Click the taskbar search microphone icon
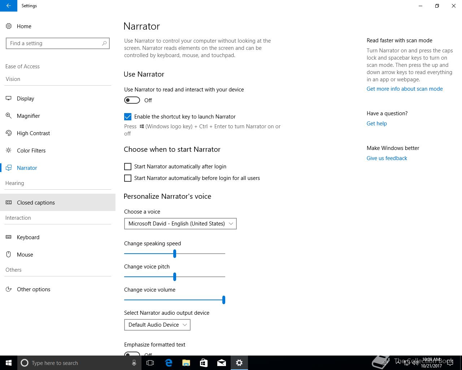 (x=134, y=363)
